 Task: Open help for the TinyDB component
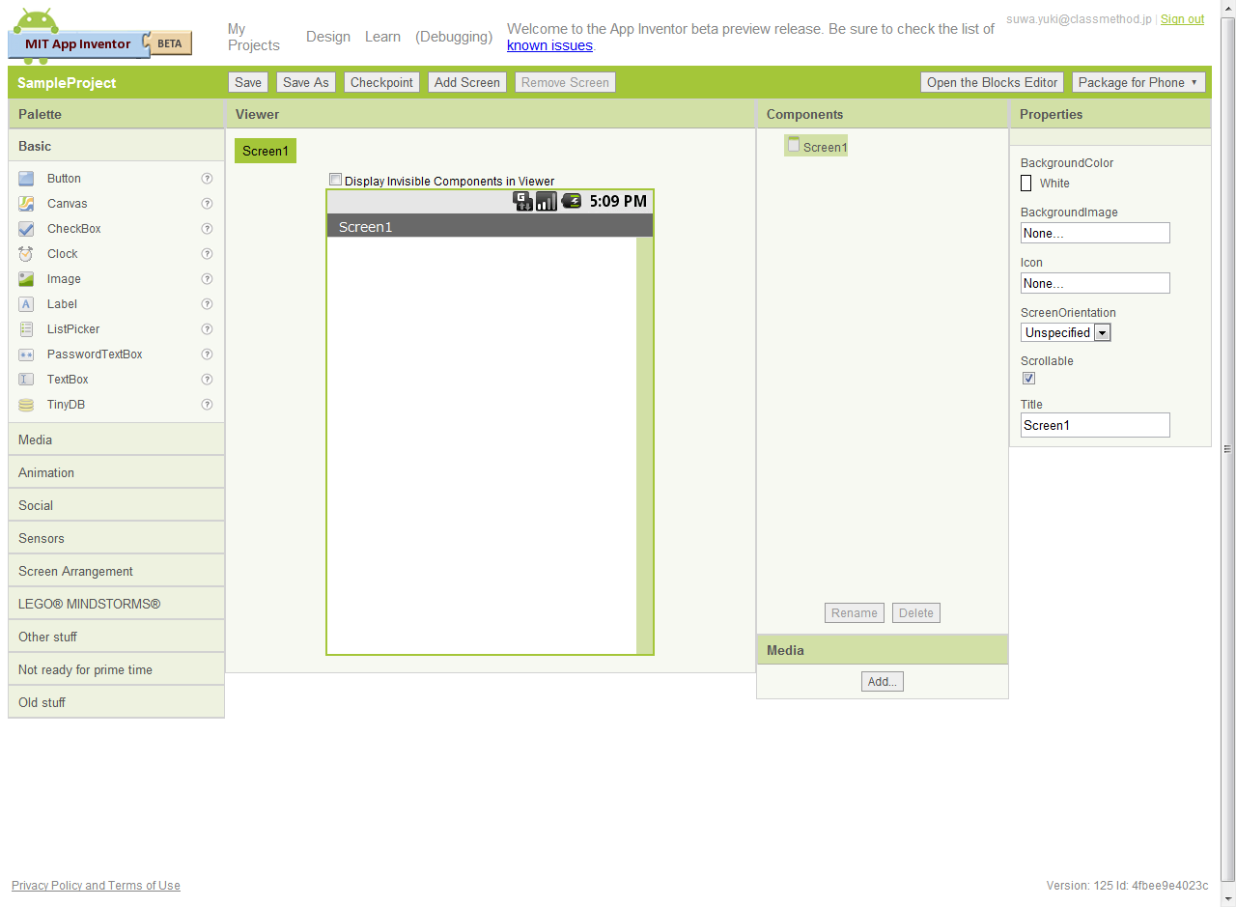coord(207,405)
